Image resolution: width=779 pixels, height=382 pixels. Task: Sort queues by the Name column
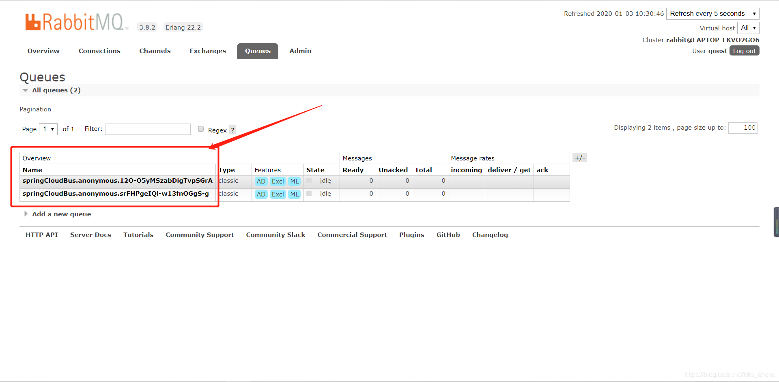point(32,170)
